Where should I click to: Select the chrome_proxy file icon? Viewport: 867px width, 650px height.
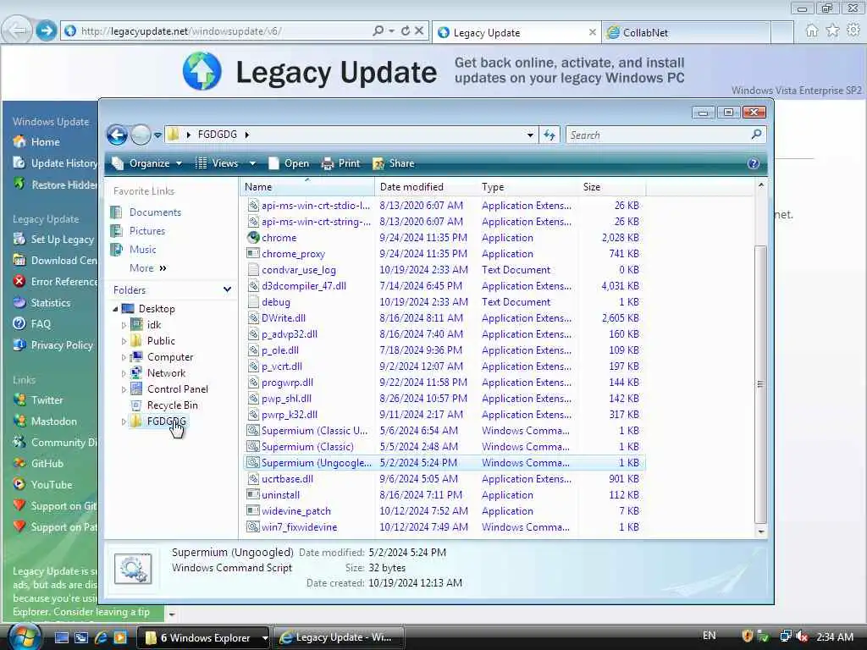[252, 254]
